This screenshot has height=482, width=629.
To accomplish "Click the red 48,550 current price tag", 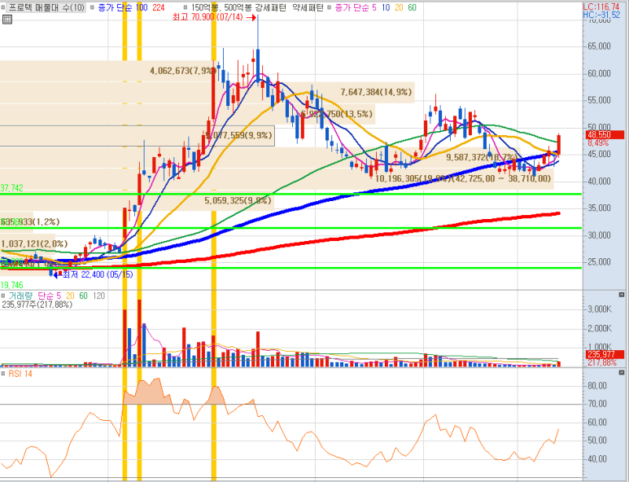I will 605,135.
